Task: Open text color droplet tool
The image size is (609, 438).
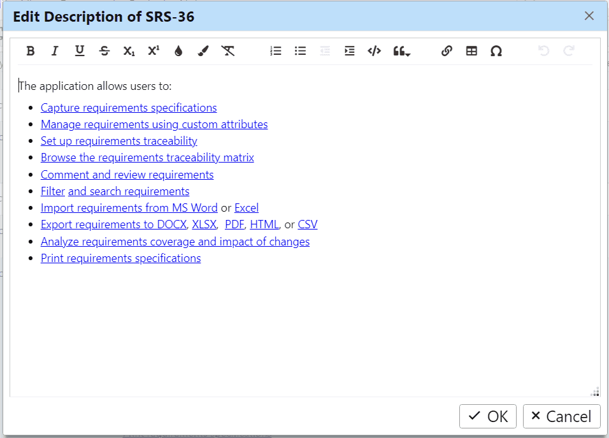Action: tap(178, 51)
